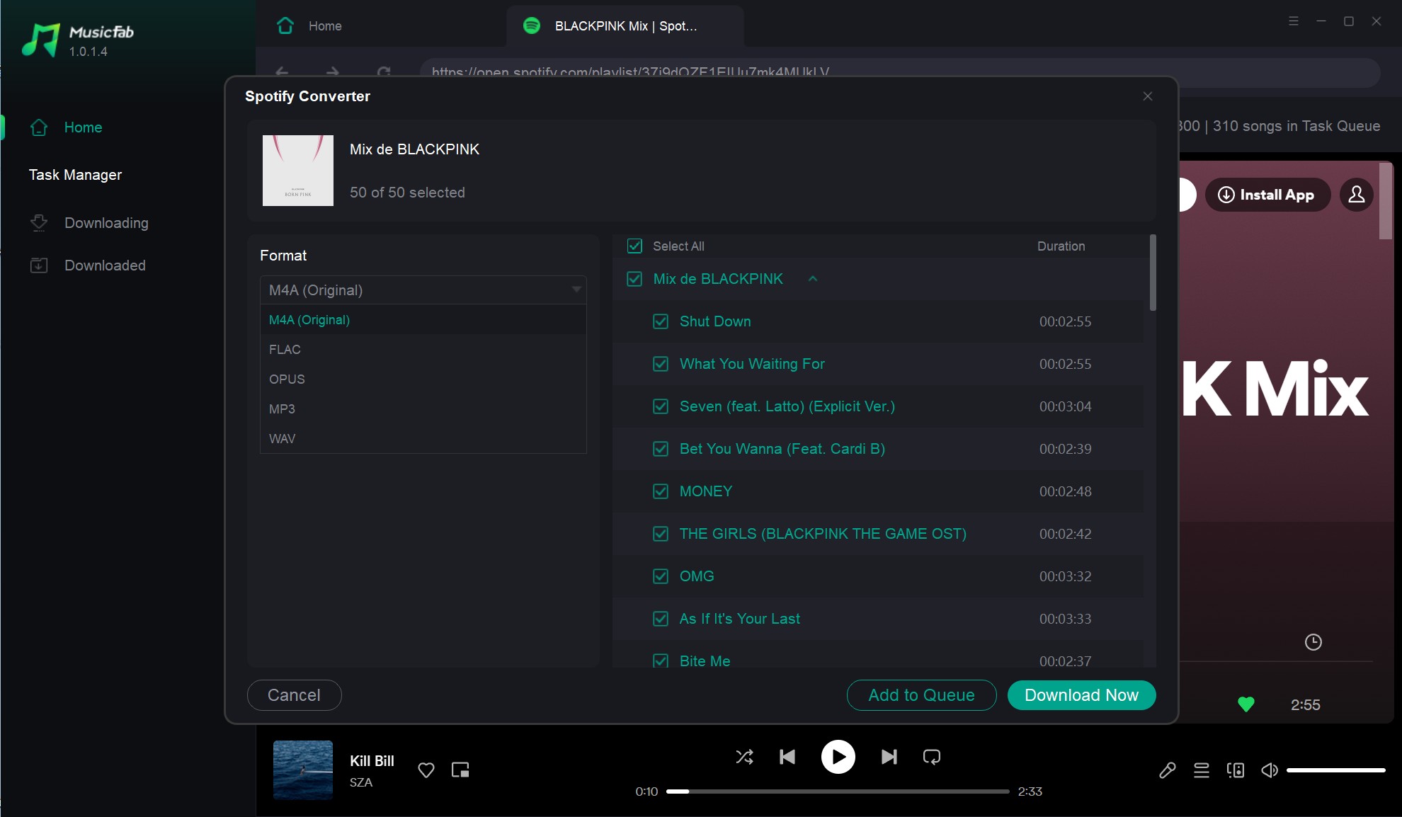Seek on the song progress bar
This screenshot has height=817, width=1402.
coord(838,792)
